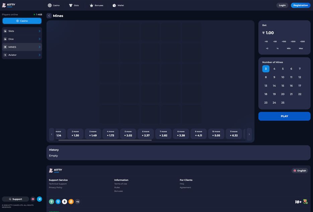Screen dimensions: 313x212
Task: Select 5 mines
Action: [x=283, y=69]
